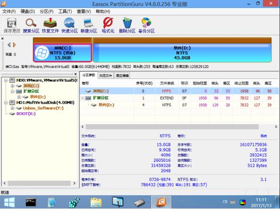Viewport: 280px width, 209px height.
Task: Expand the 系统(C:) tree node
Action: 12,86
